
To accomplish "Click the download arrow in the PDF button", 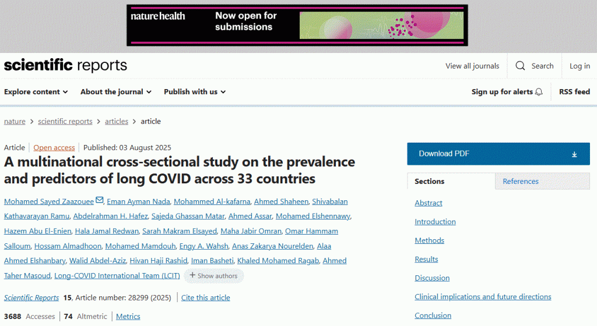I will (x=574, y=154).
